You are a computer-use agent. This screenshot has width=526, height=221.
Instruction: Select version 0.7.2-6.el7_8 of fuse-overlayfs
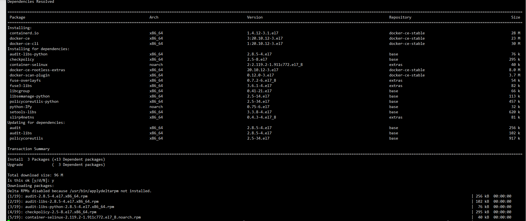[262, 80]
